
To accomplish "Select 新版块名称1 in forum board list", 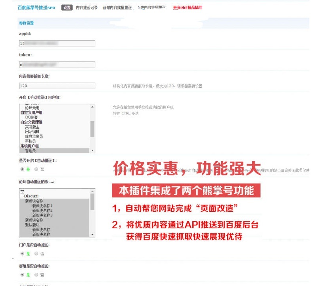I will (42, 206).
